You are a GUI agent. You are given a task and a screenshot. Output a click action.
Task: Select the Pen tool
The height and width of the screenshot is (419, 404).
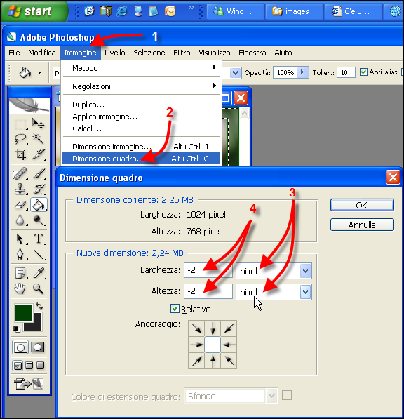tap(20, 254)
